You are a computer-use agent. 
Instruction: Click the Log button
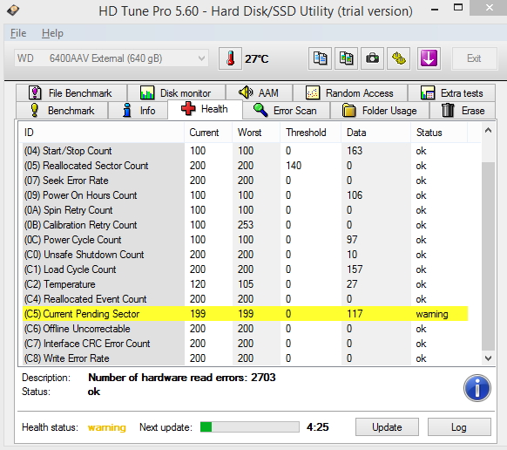tap(459, 427)
